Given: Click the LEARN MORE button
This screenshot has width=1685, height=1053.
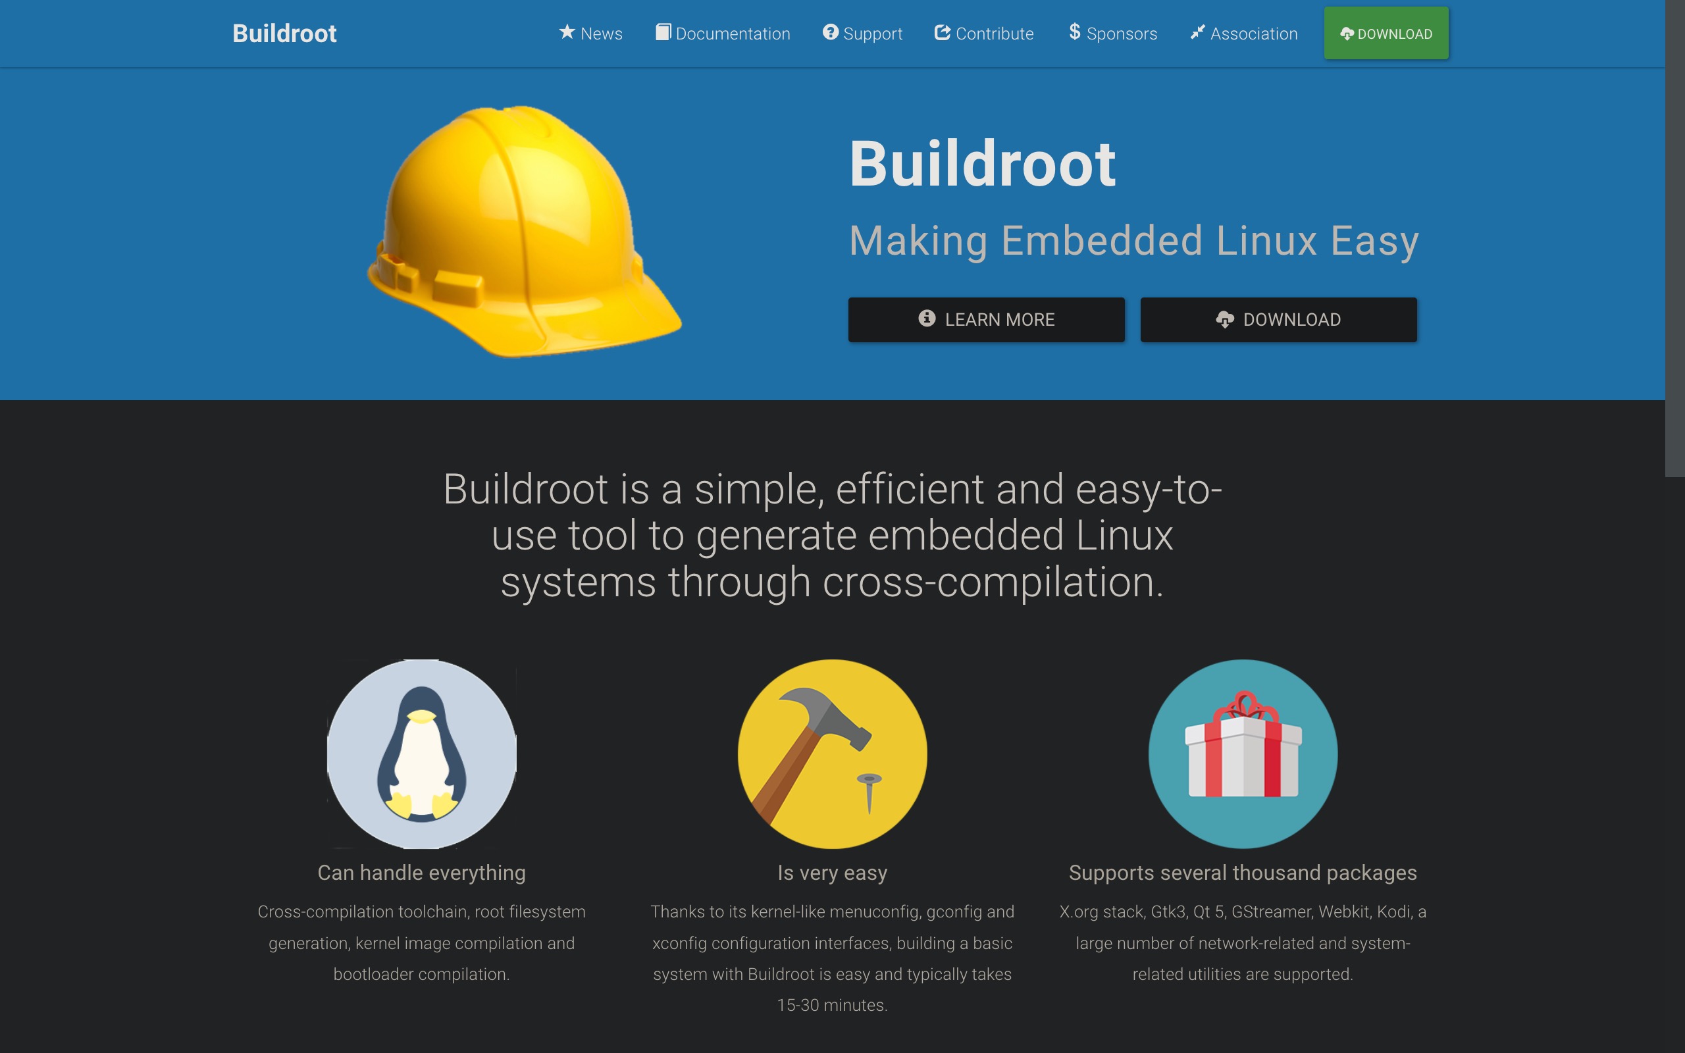Looking at the screenshot, I should [x=986, y=320].
